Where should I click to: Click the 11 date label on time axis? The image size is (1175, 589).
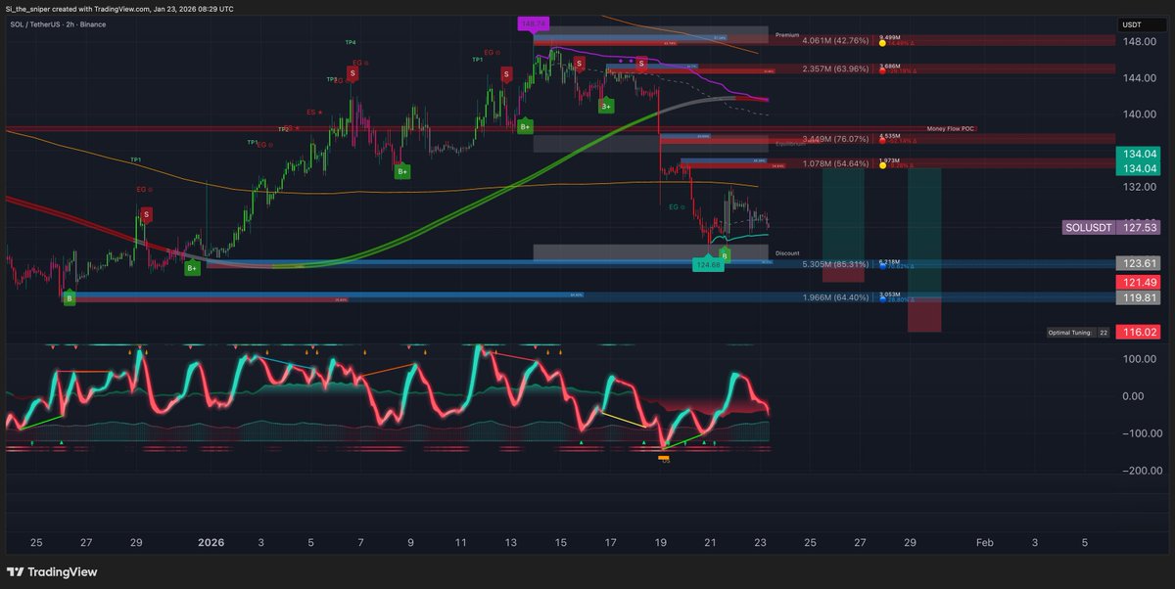[460, 541]
